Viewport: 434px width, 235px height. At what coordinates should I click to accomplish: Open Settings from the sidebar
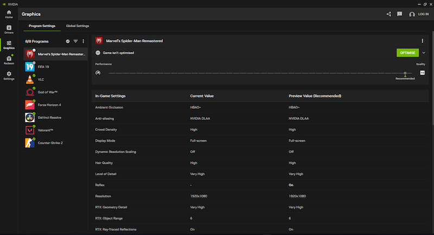coord(9,75)
